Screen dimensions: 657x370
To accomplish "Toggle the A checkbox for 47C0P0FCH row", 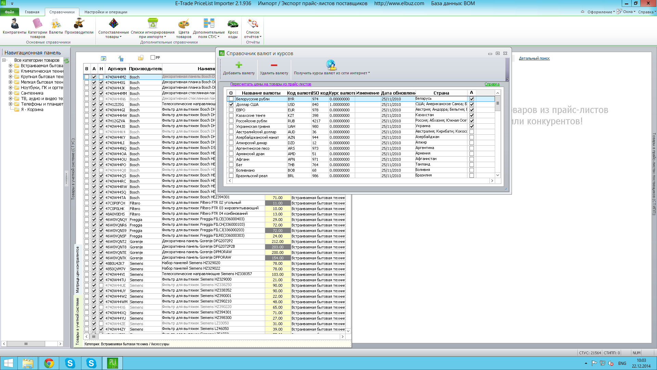I will (x=94, y=203).
